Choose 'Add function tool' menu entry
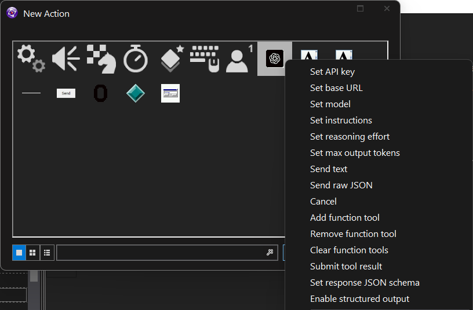473x310 pixels. tap(344, 218)
